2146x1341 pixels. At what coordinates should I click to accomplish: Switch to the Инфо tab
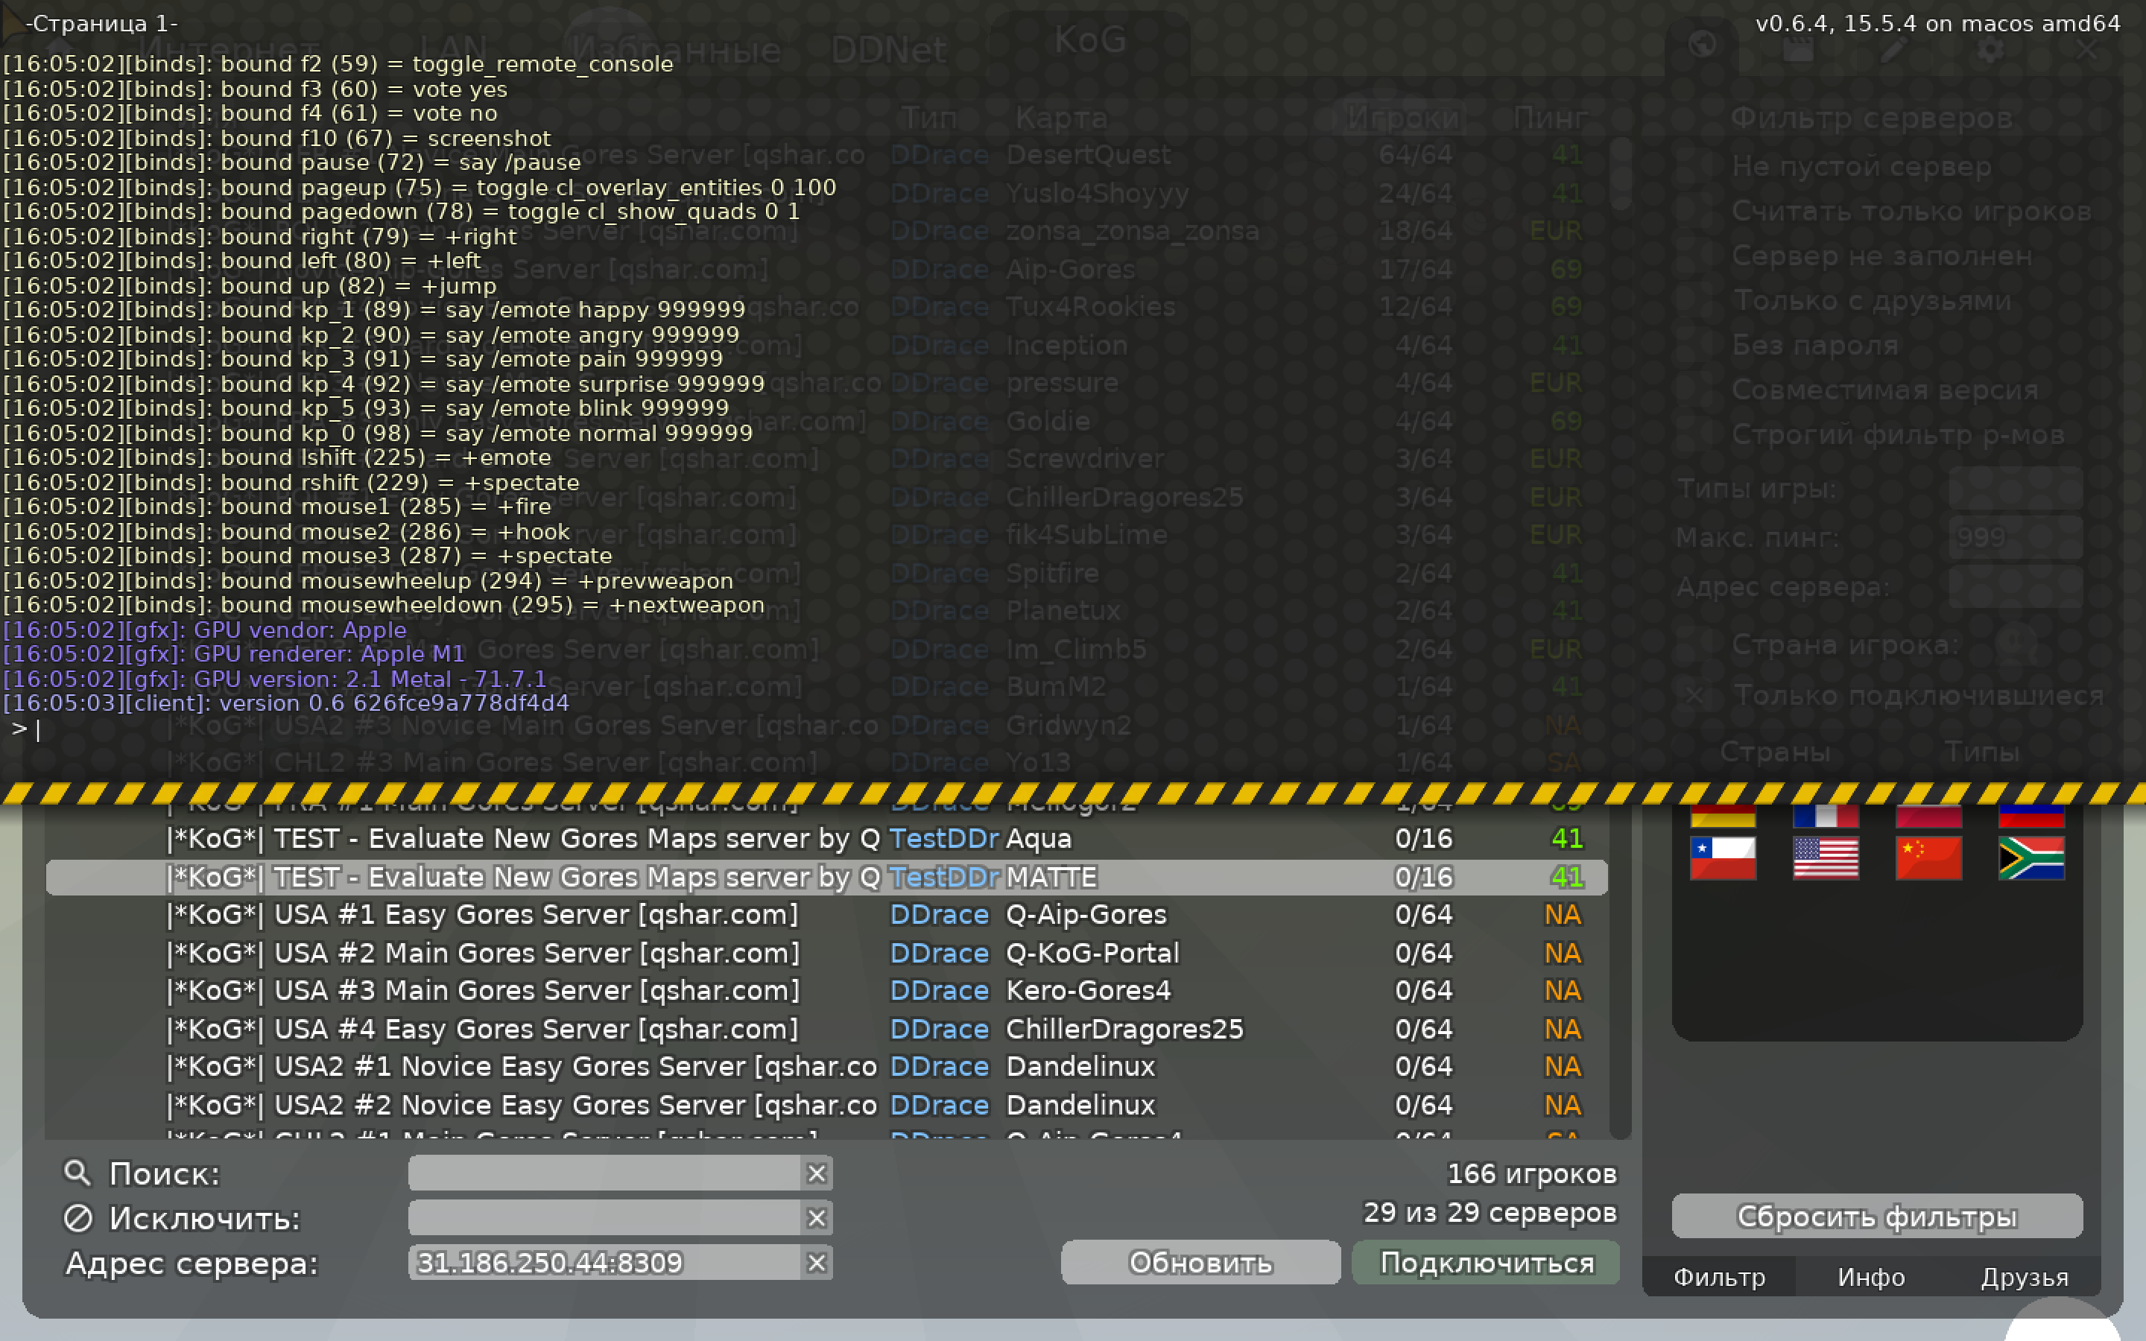pos(1871,1277)
